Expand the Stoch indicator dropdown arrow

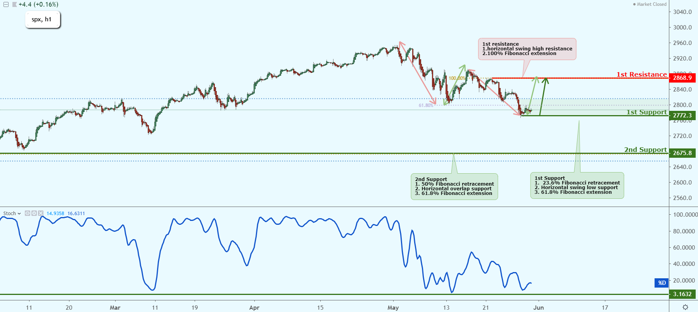pyautogui.click(x=19, y=214)
